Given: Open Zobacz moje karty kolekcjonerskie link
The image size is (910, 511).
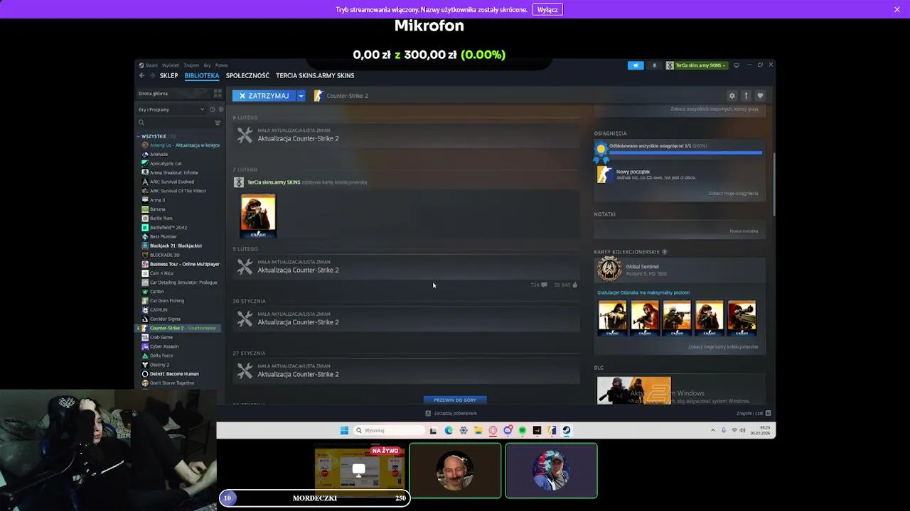Looking at the screenshot, I should (x=723, y=347).
